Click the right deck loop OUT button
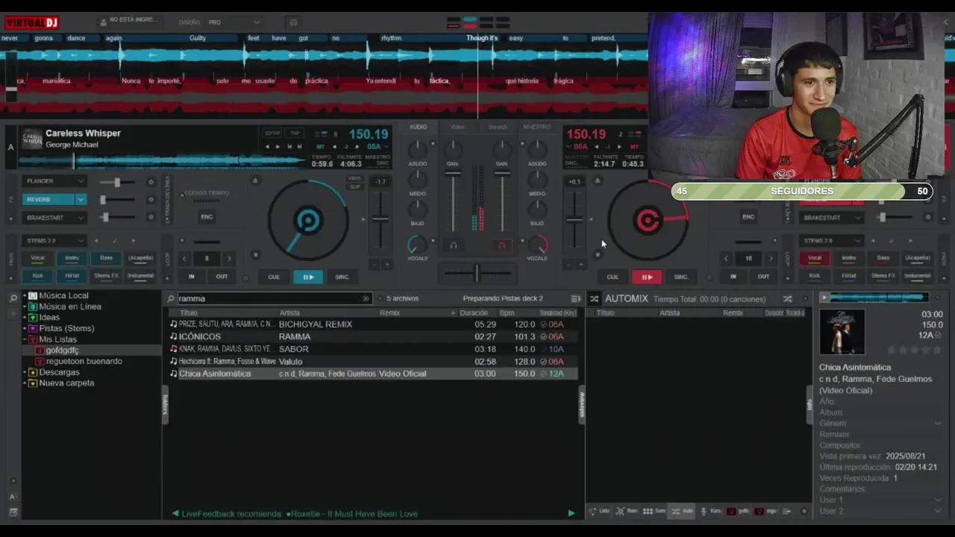This screenshot has height=537, width=955. click(763, 276)
